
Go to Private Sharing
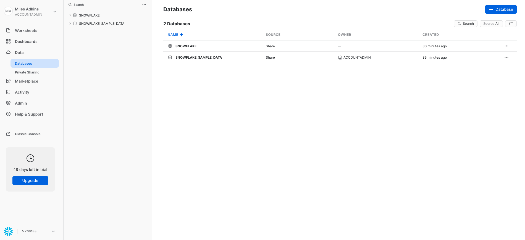[x=27, y=72]
